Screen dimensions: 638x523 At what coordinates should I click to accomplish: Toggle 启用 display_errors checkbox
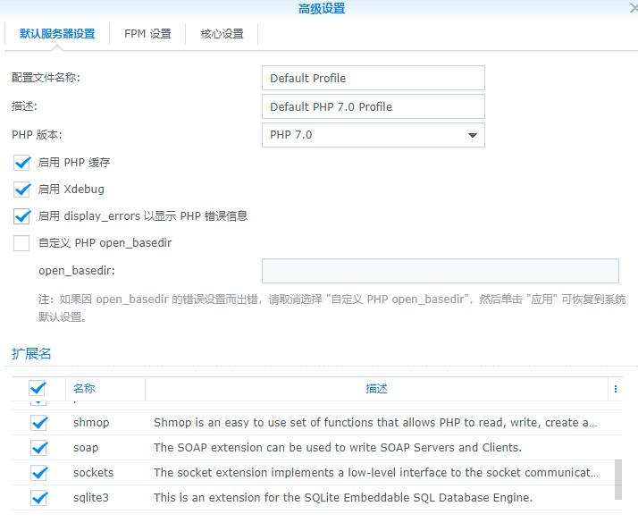coord(22,216)
